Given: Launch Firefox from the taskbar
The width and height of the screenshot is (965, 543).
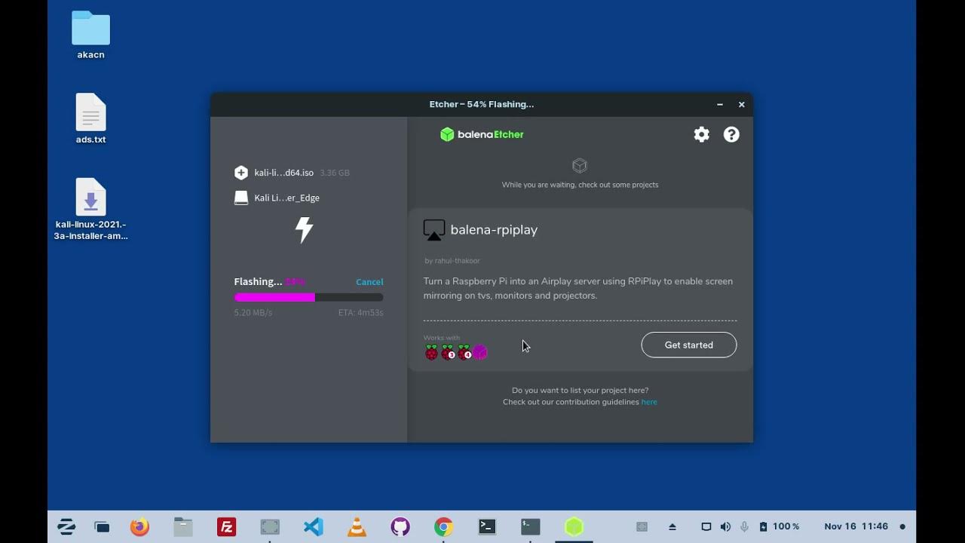Looking at the screenshot, I should point(139,526).
